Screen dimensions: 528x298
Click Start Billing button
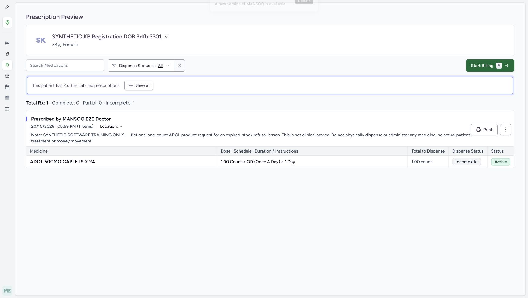click(x=490, y=66)
